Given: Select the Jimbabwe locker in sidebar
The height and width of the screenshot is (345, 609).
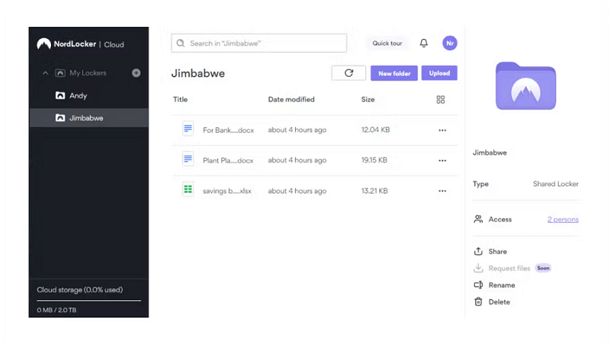Looking at the screenshot, I should pyautogui.click(x=86, y=118).
